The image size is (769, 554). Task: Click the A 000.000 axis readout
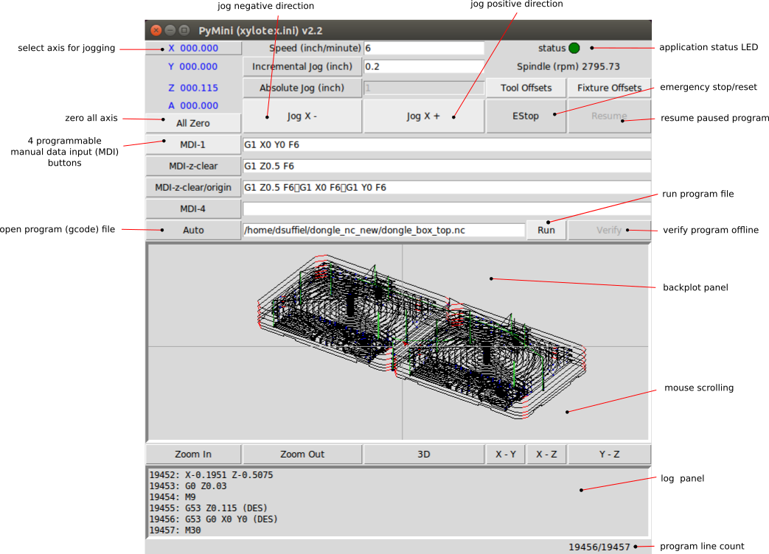point(193,106)
